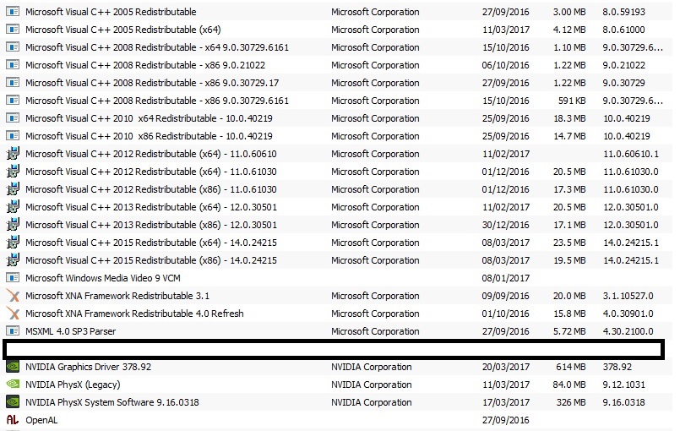
Task: Select the Visual C++ 2015 Redistributable (x64) name
Action: [150, 243]
